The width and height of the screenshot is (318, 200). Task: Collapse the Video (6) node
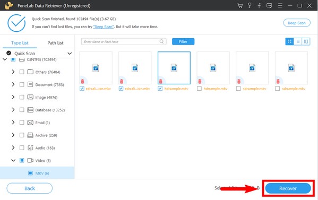point(13,161)
